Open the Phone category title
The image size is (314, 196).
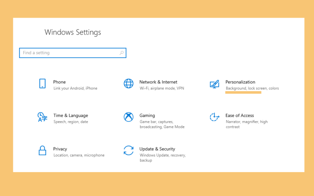[60, 82]
